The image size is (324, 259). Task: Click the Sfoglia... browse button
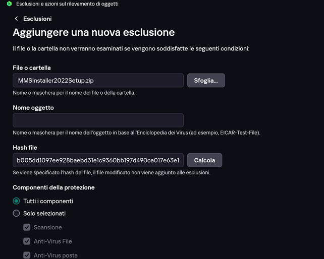(x=206, y=80)
